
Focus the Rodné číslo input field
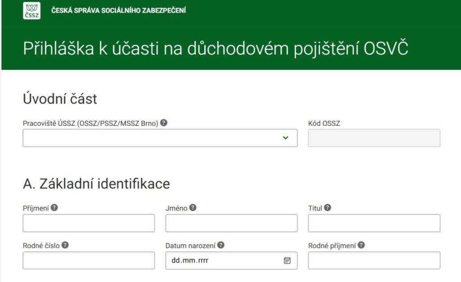point(88,261)
